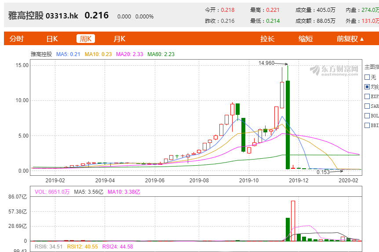The width and height of the screenshot is (379, 252).
Task: Select the 周K weekly chart tab
Action: tap(86, 39)
